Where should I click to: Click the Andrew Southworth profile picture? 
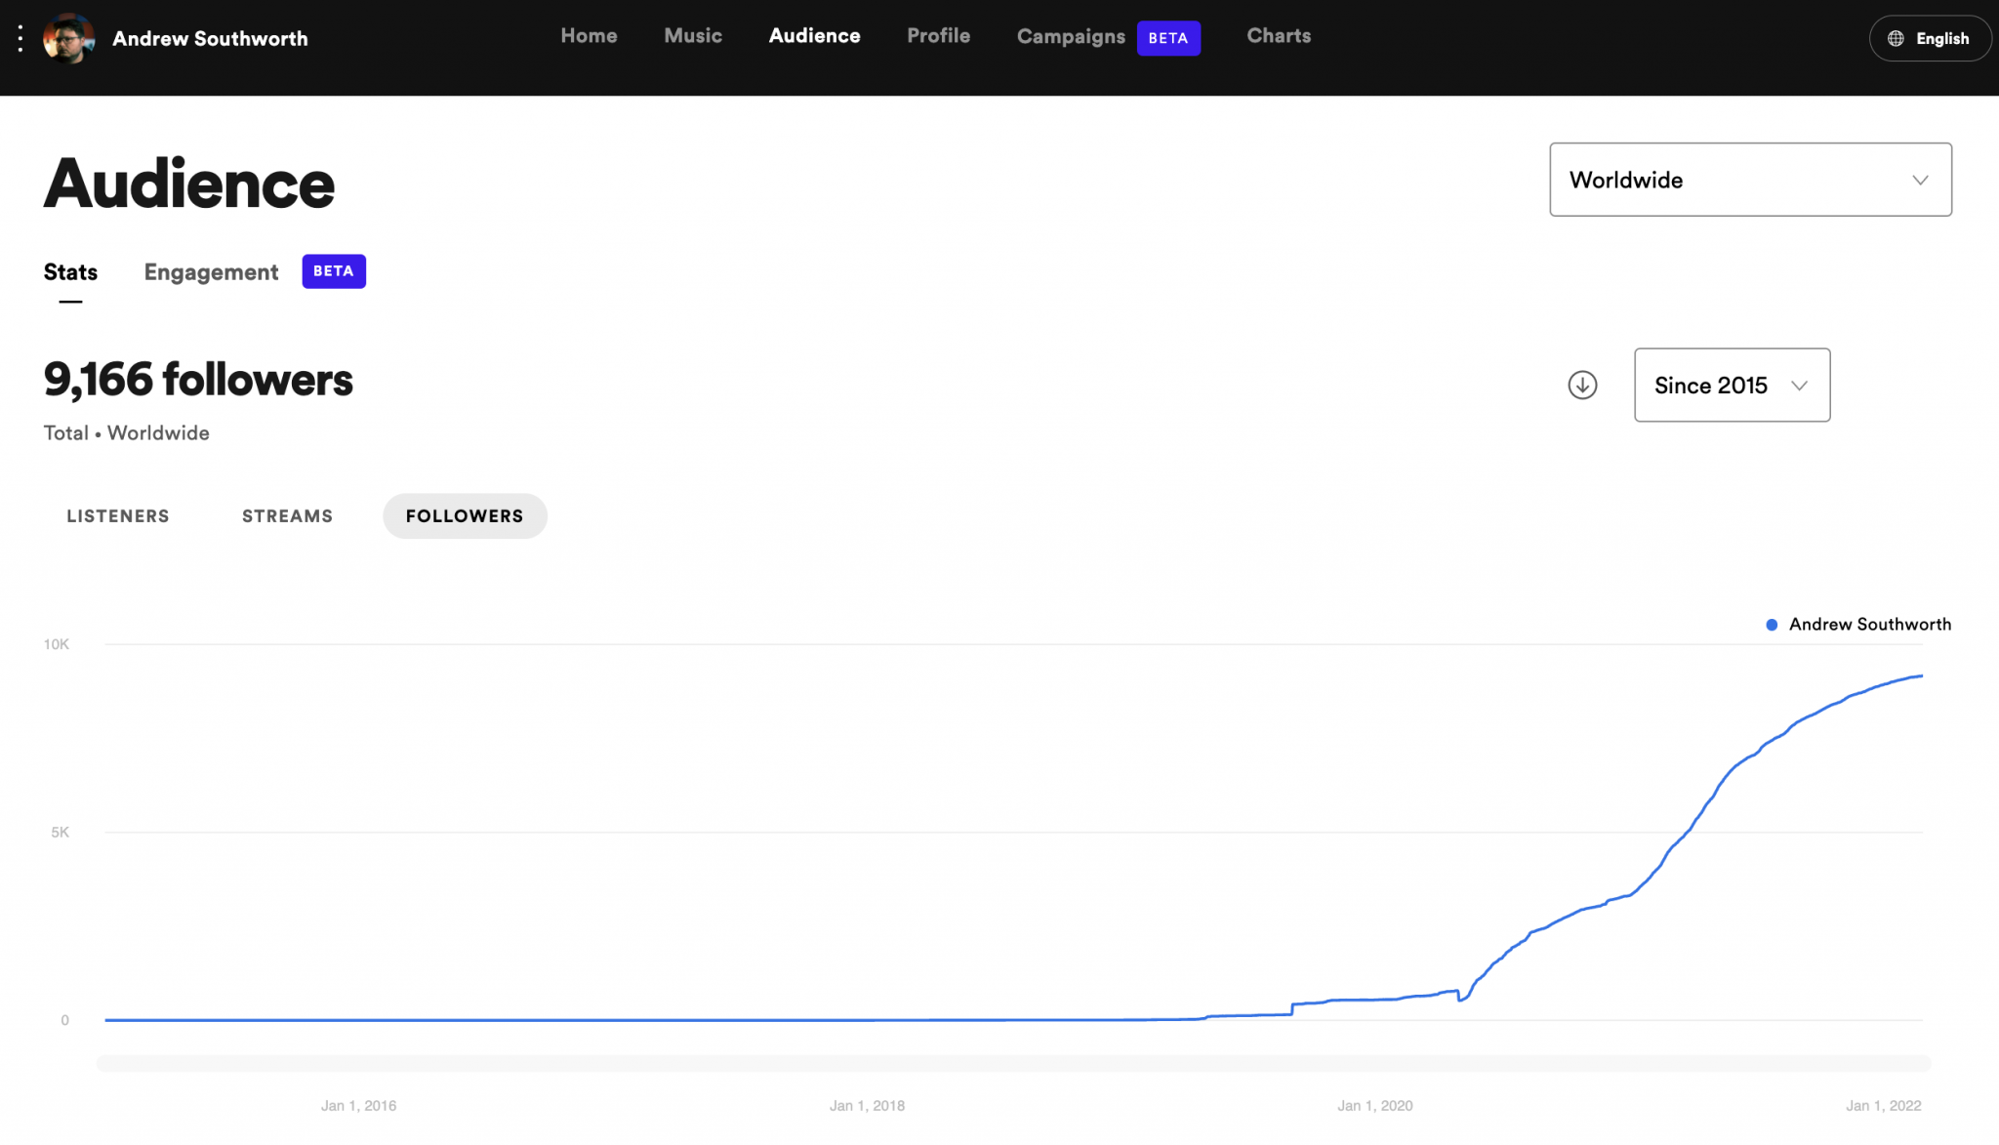coord(68,37)
